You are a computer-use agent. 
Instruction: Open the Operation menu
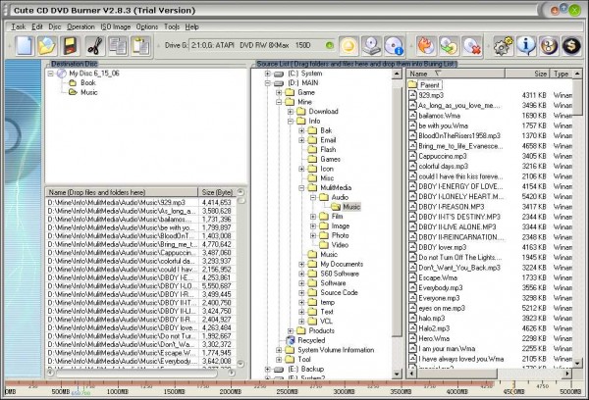[x=80, y=26]
